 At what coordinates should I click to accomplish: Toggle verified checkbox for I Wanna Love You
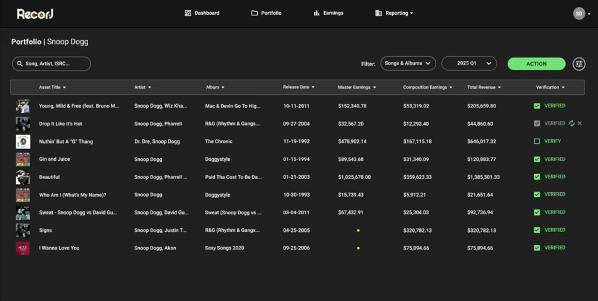(537, 248)
